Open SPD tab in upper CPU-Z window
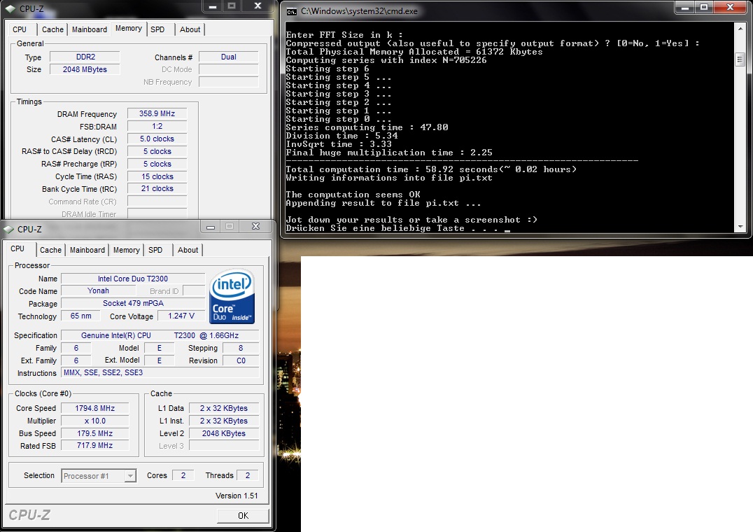753x532 pixels. (x=157, y=29)
